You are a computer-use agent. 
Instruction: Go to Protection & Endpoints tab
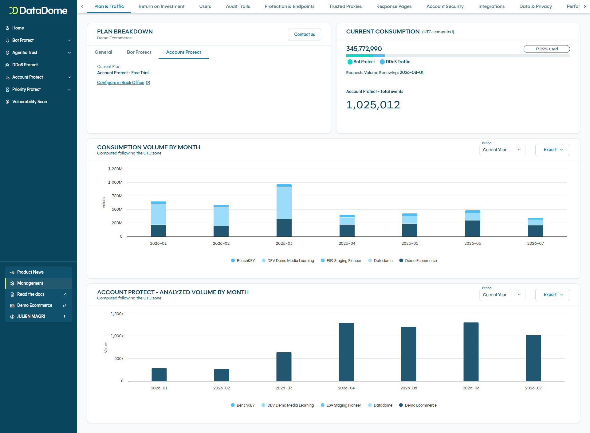(x=289, y=6)
